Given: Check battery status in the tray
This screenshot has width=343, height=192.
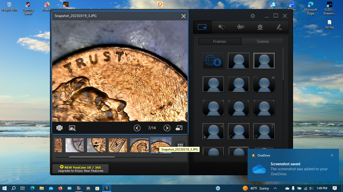Looking at the screenshot, I should (299, 188).
